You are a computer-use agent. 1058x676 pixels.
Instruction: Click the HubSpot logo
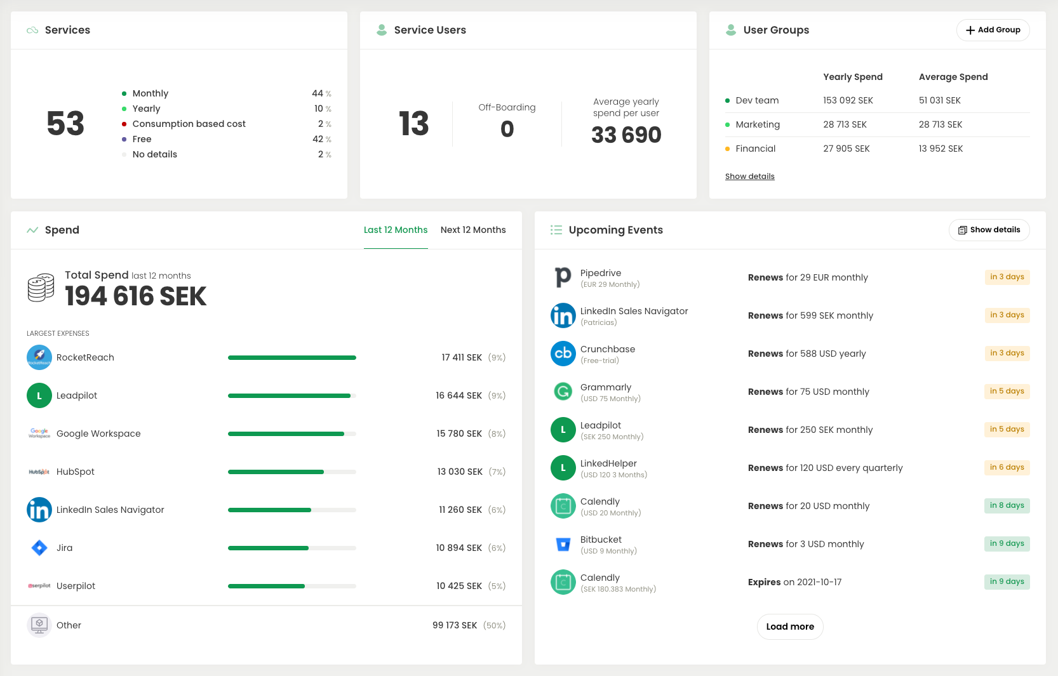pyautogui.click(x=39, y=472)
